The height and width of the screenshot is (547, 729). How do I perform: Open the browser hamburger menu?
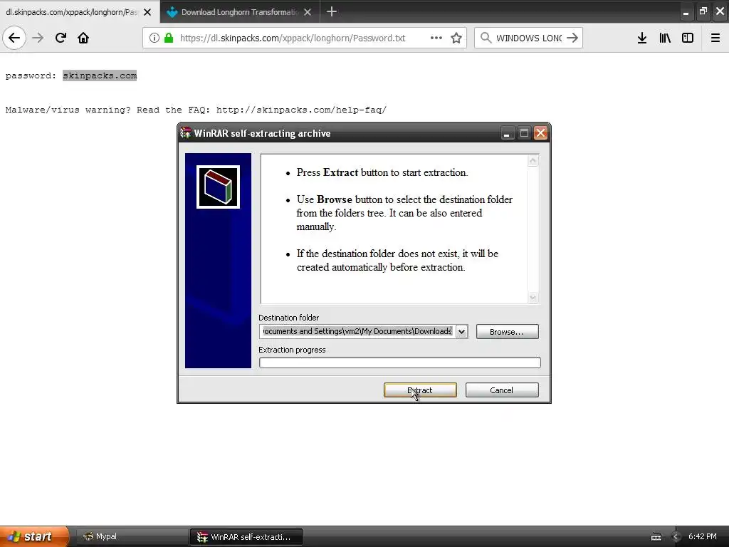coord(715,38)
